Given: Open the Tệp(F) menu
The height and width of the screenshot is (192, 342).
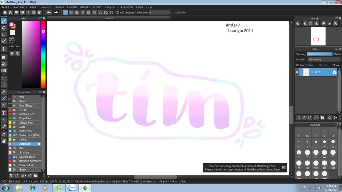Looking at the screenshot, I should coord(5,7).
